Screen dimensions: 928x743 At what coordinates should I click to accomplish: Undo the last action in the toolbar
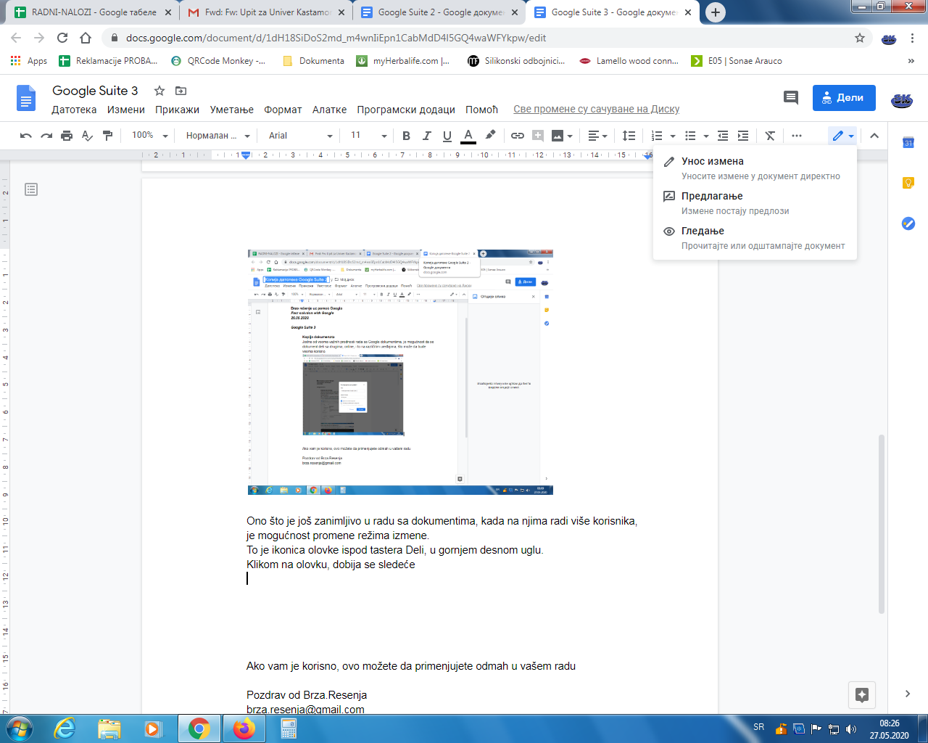26,136
